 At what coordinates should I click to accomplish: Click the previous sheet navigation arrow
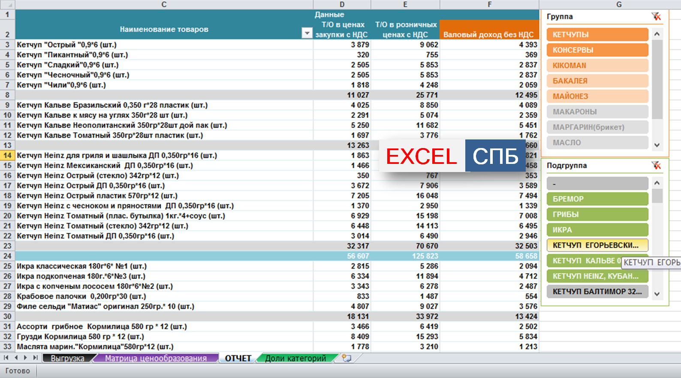coord(16,358)
